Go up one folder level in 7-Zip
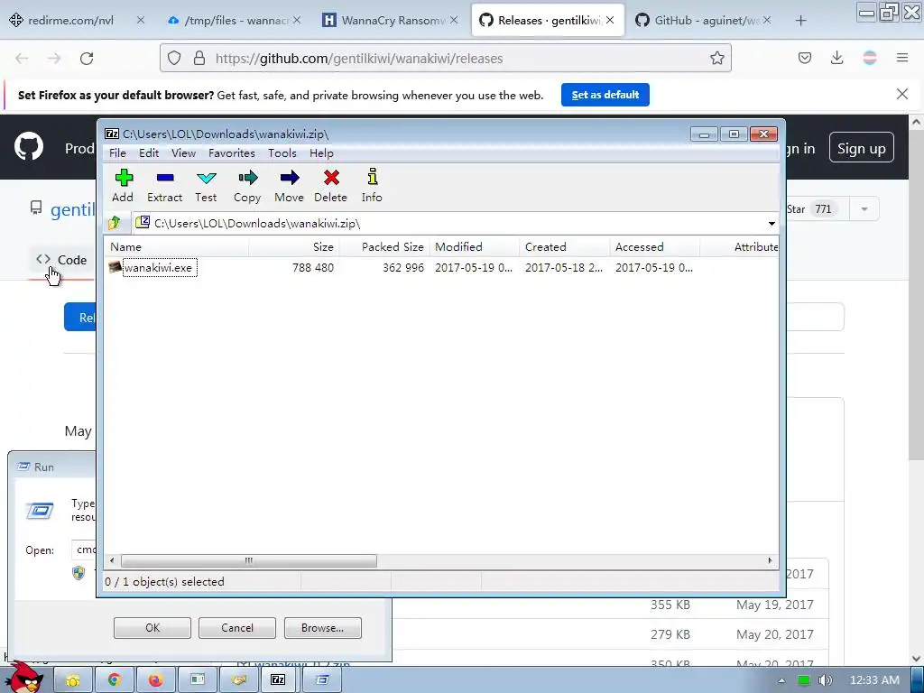924x693 pixels. pos(115,223)
